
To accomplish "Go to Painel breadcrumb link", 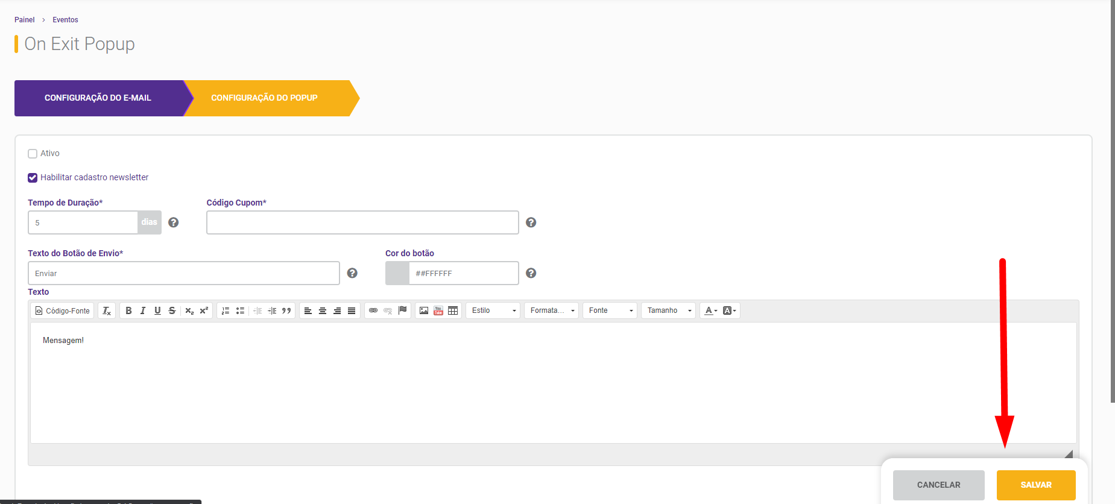I will (x=25, y=20).
